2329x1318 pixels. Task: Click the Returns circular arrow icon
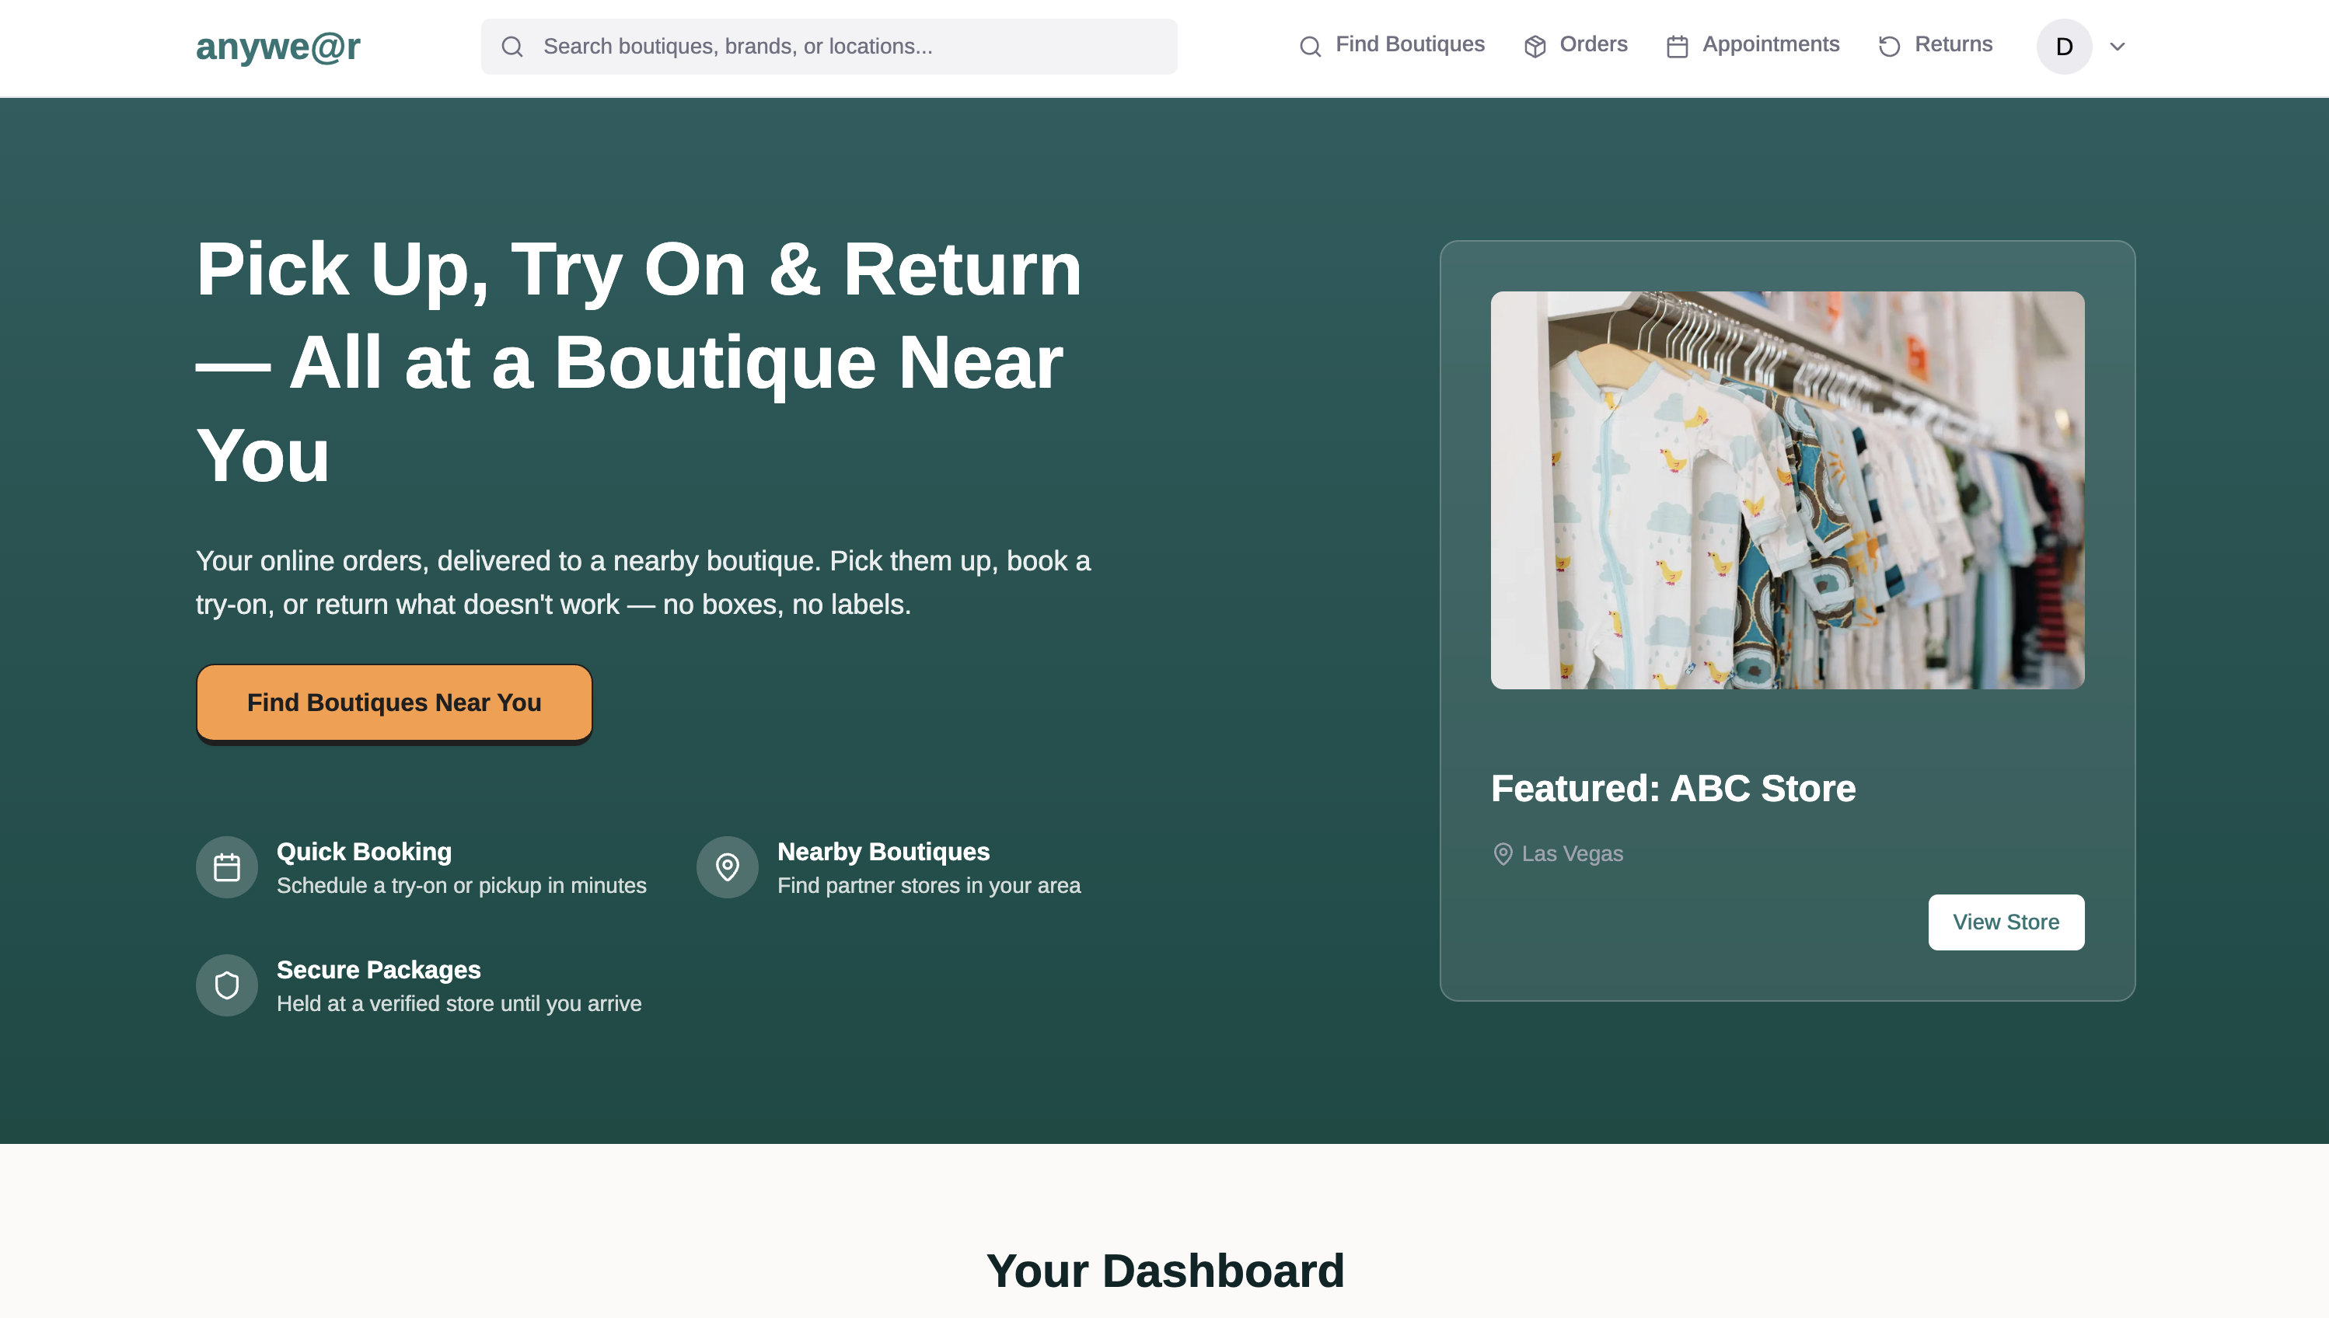tap(1889, 46)
